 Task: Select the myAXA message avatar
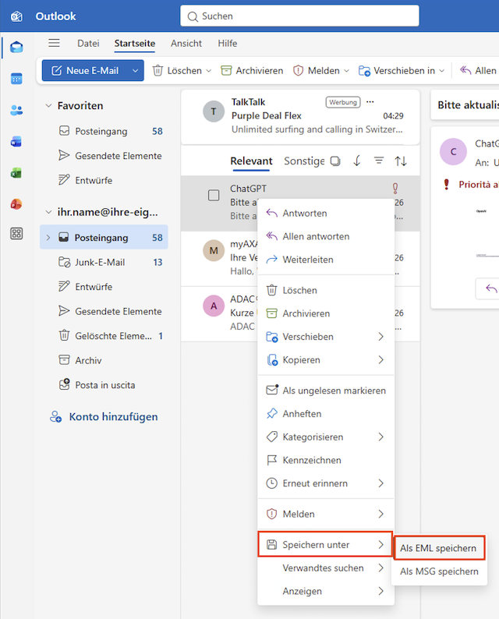tap(214, 250)
